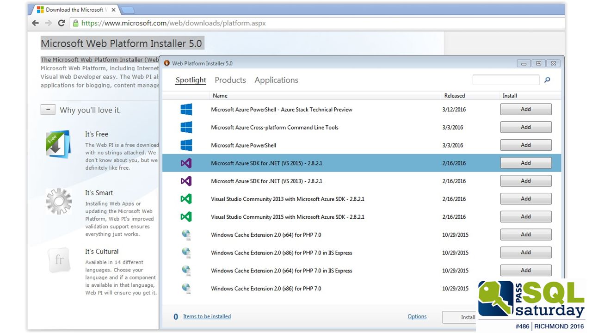This screenshot has height=333, width=592.
Task: Click the Chrome address bar URL
Action: click(173, 23)
